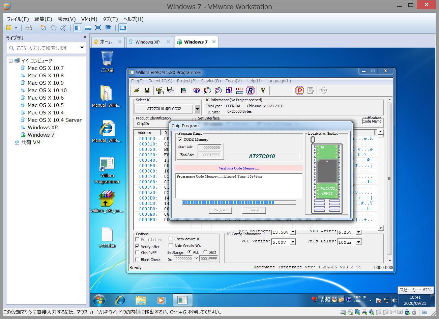This screenshot has height=319, width=439.
Task: Select the v411.bin file on desktop
Action: pos(107,237)
